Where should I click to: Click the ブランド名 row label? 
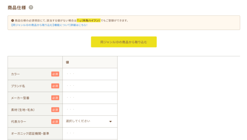[18, 86]
